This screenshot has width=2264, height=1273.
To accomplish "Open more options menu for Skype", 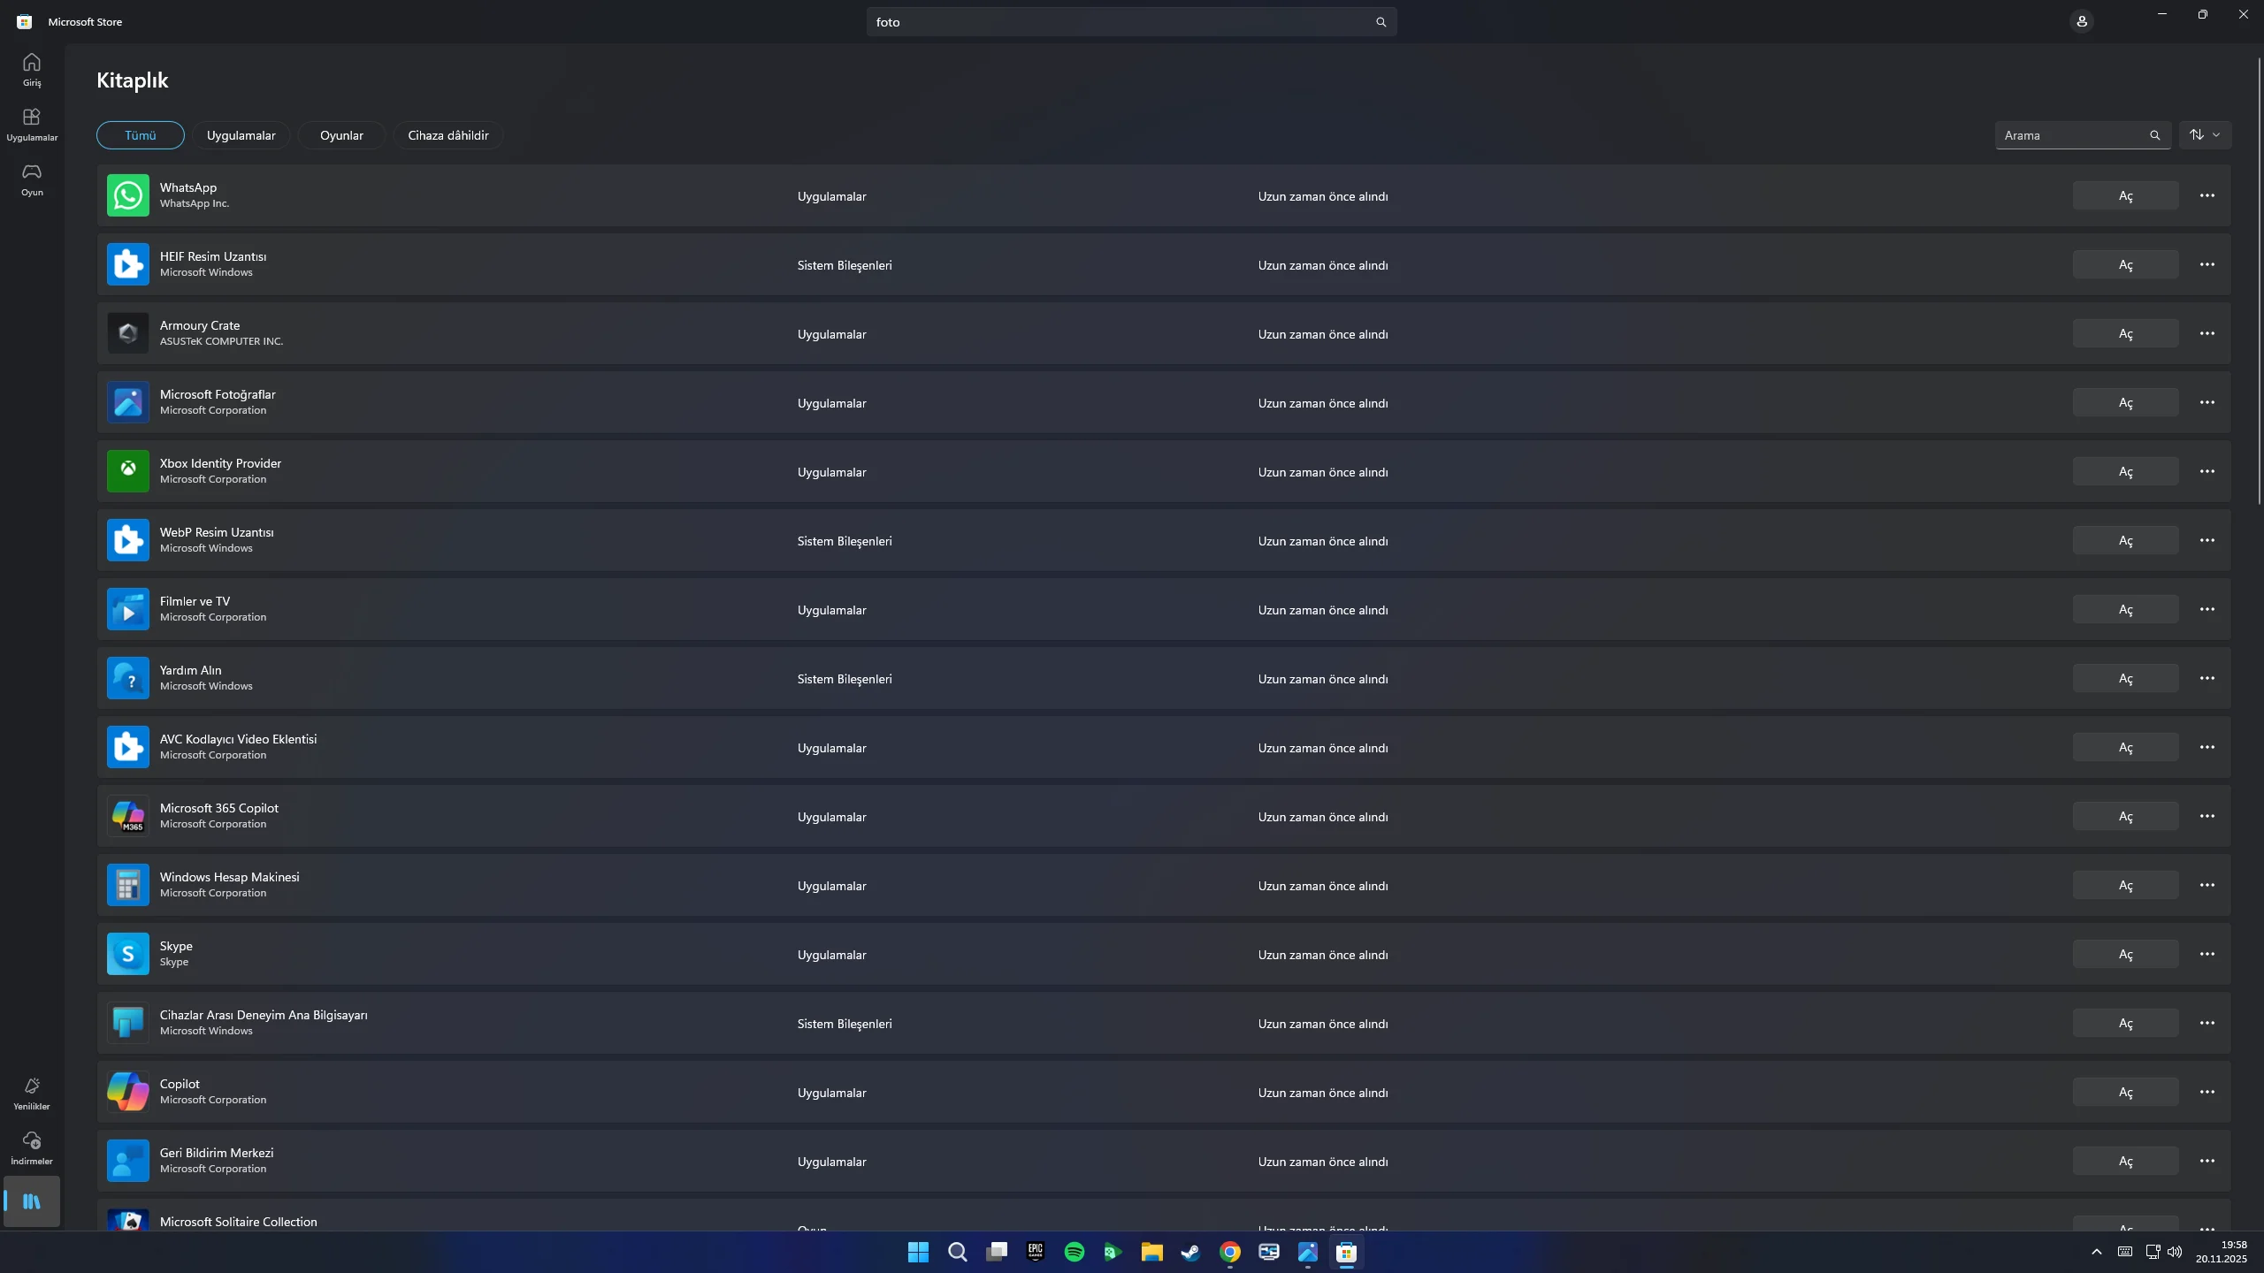I will 2207,954.
